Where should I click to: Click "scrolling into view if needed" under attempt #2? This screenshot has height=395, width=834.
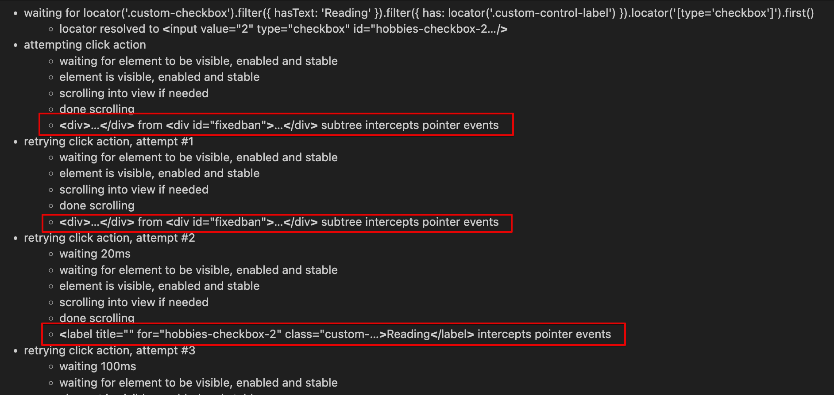tap(134, 302)
